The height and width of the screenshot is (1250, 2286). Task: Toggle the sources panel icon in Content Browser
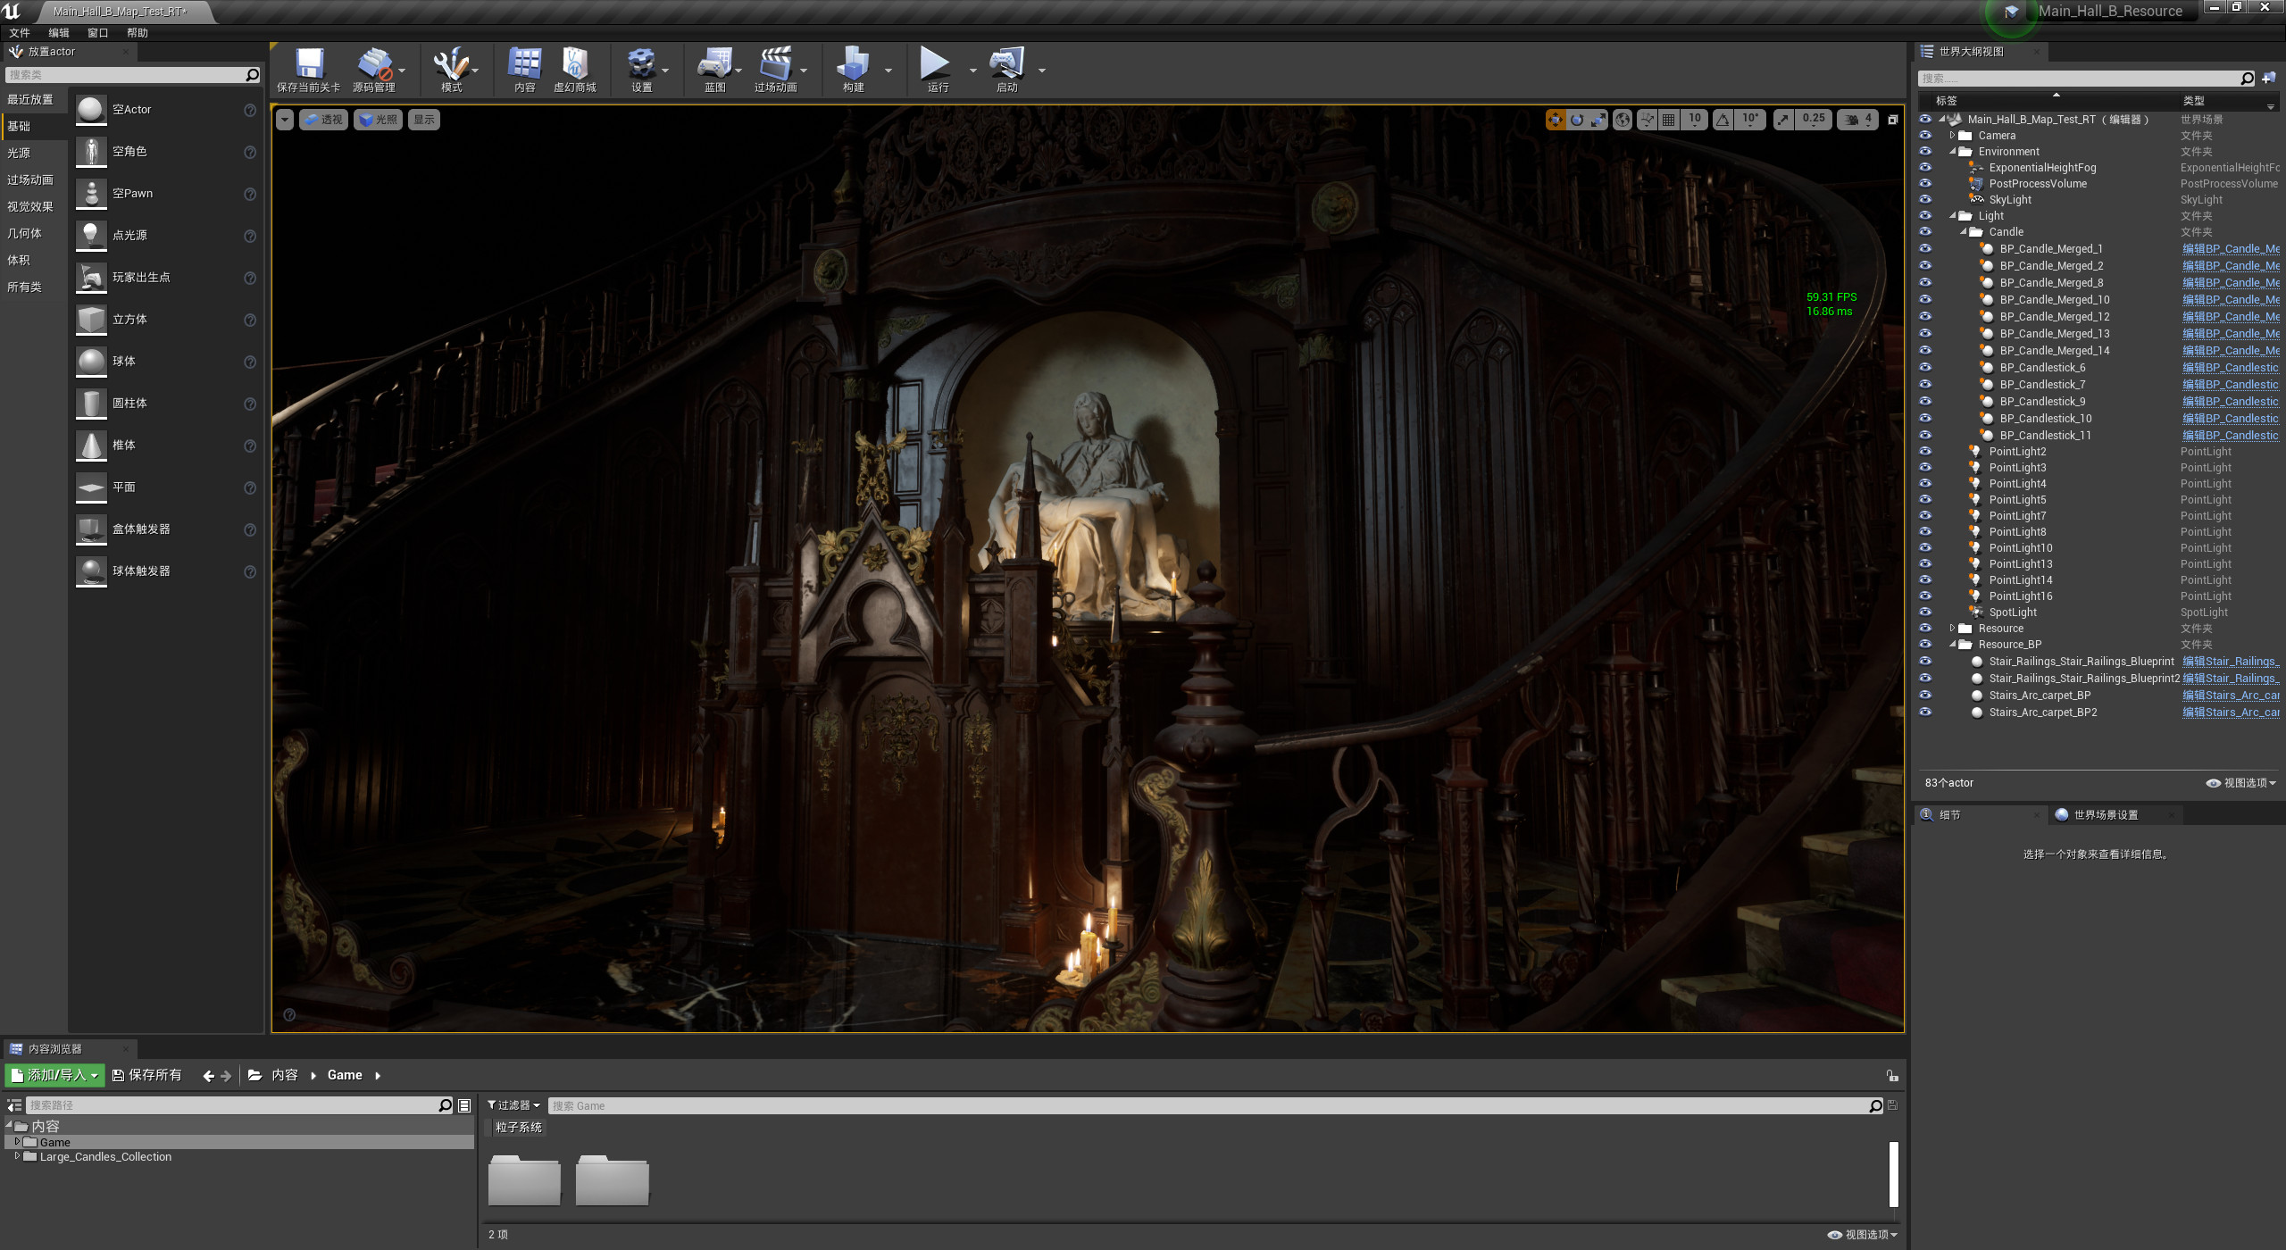[14, 1105]
